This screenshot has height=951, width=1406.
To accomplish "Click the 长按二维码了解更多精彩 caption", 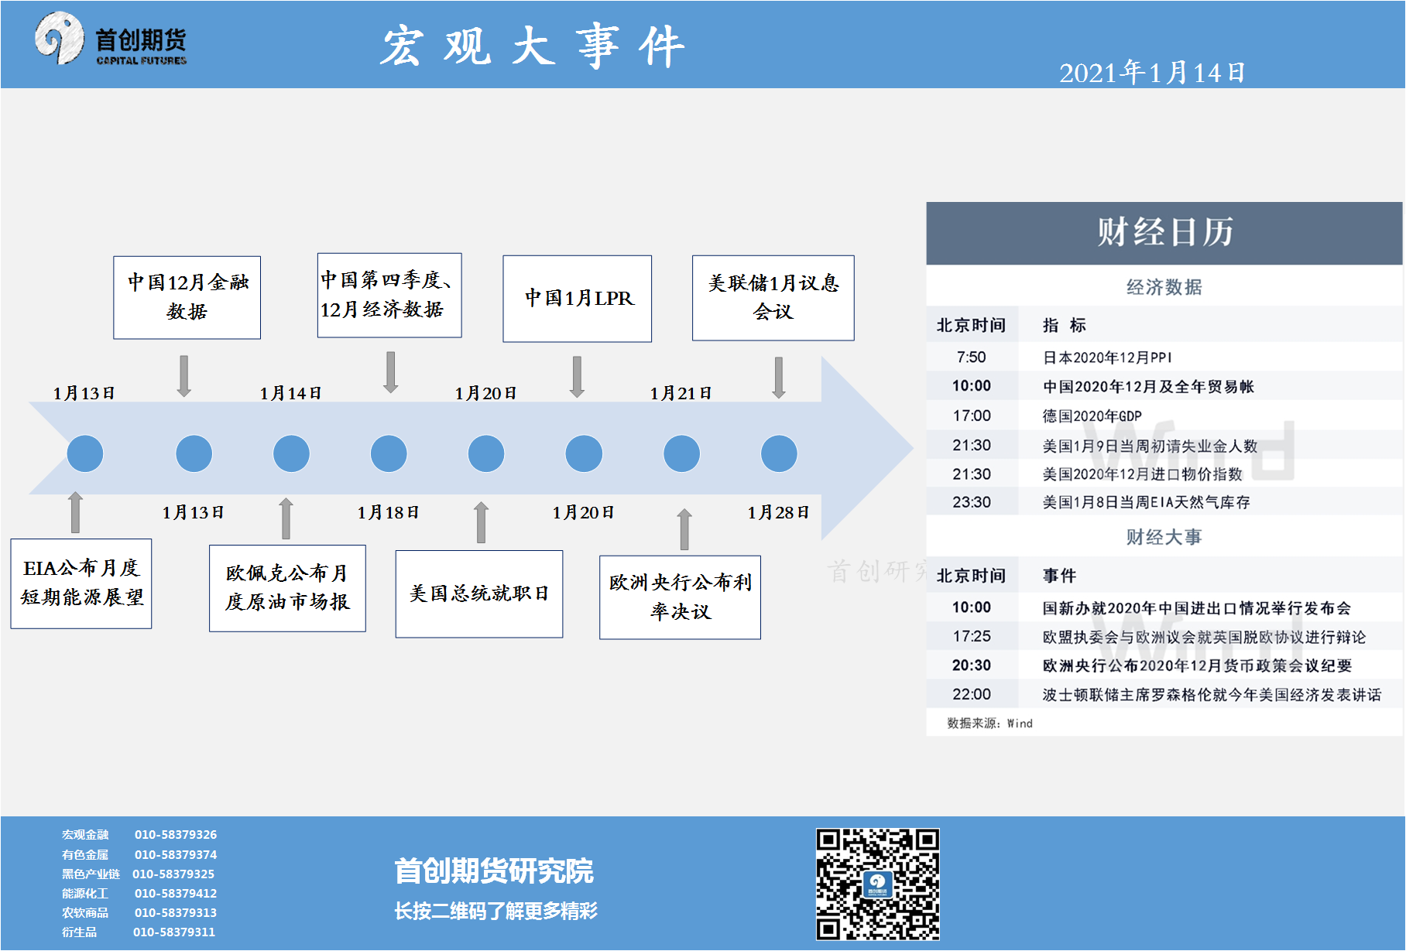I will click(496, 912).
